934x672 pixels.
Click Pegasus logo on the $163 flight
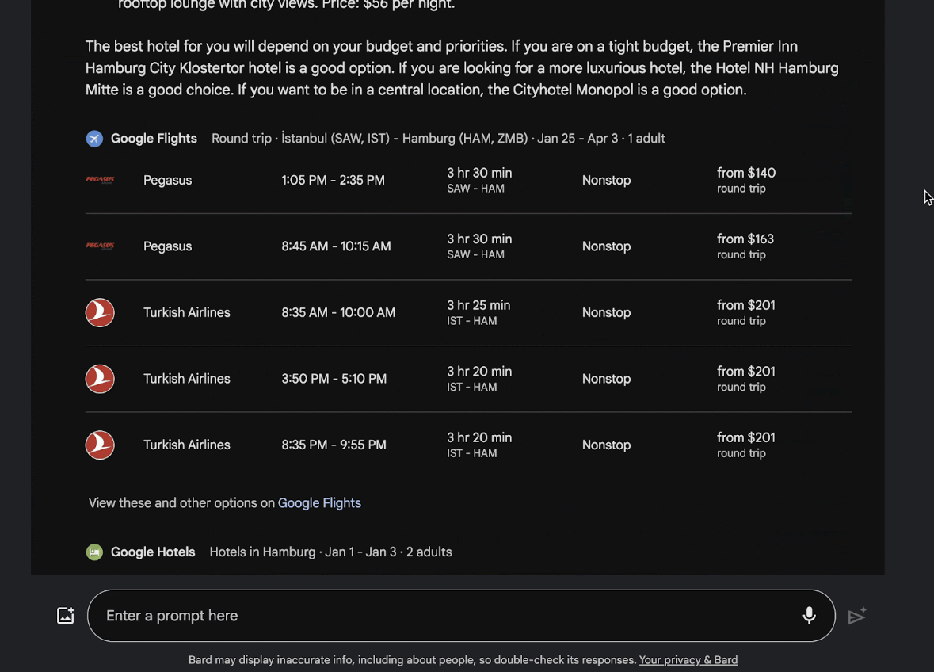click(x=100, y=246)
